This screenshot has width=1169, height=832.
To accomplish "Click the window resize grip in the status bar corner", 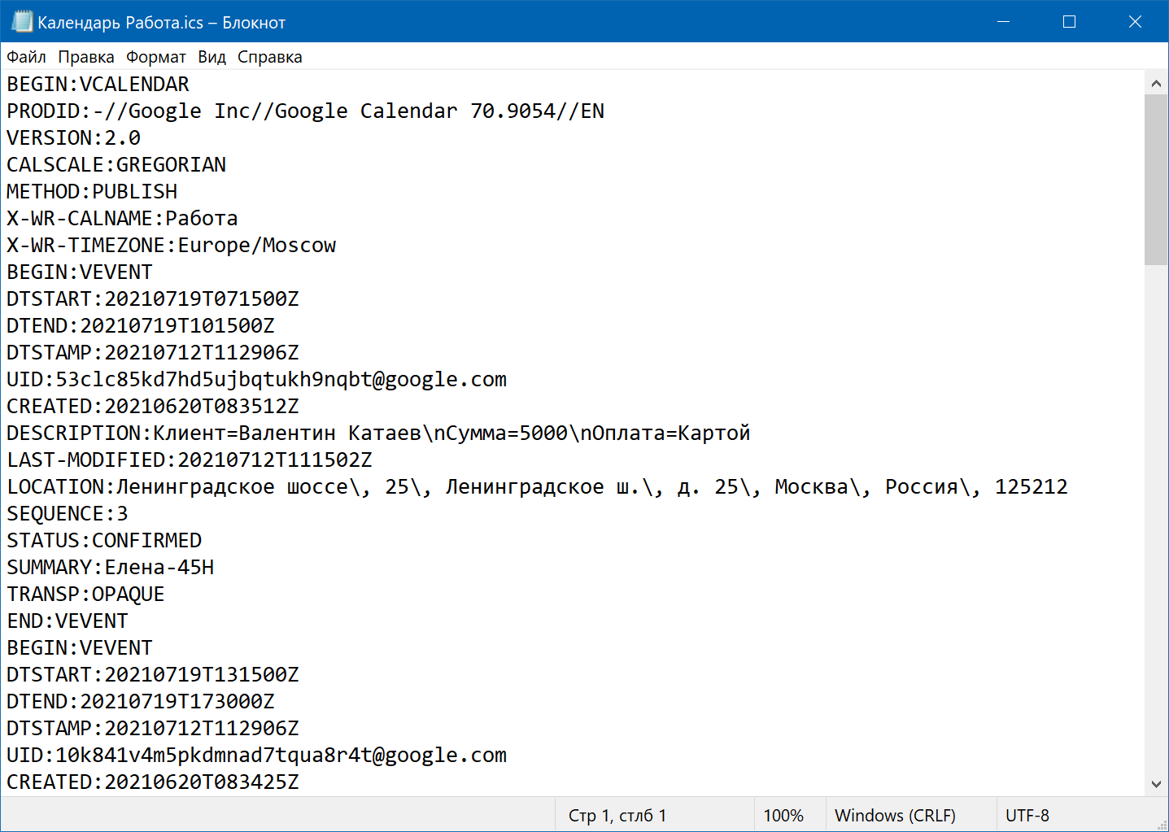I will [x=1161, y=824].
